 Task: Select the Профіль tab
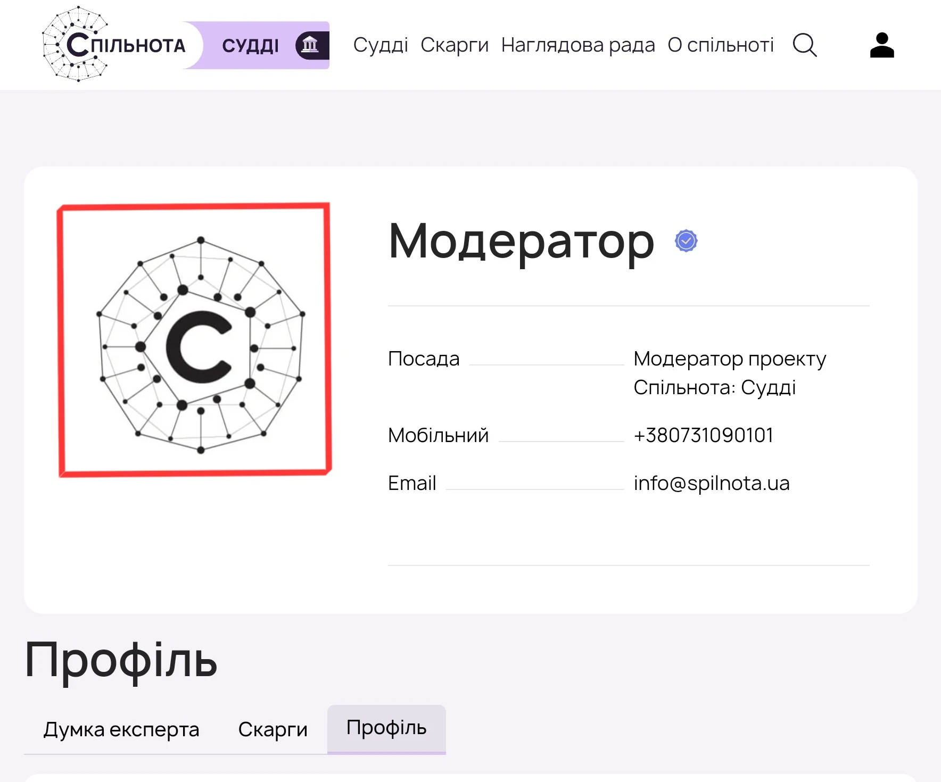[386, 729]
